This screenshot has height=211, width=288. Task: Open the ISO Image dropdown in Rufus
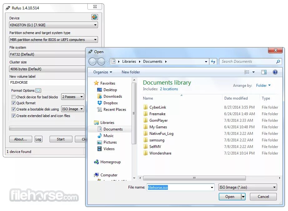point(73,109)
